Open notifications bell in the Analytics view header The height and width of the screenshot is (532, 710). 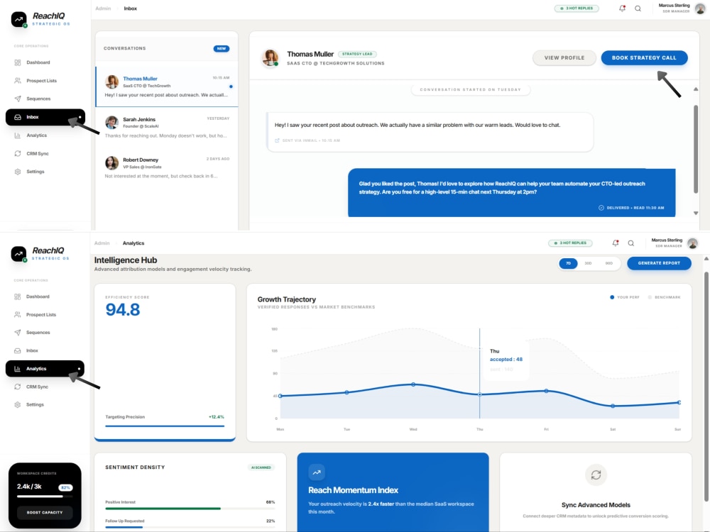616,243
